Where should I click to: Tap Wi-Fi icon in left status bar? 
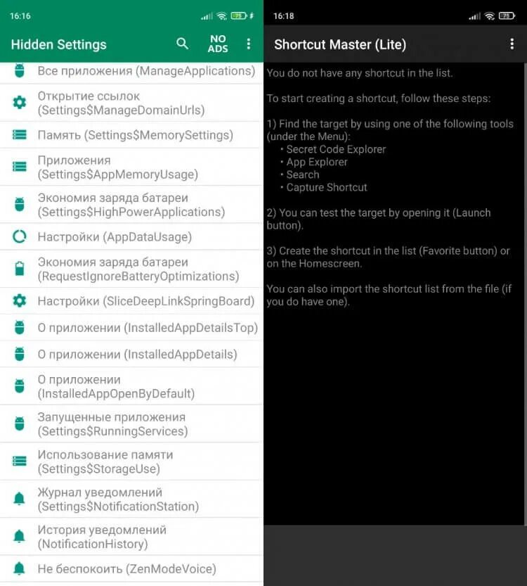(x=222, y=15)
